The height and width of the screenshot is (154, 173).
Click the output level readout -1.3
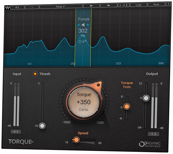coord(153,134)
